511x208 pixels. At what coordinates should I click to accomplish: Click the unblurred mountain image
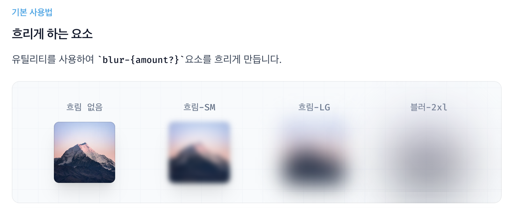85,152
